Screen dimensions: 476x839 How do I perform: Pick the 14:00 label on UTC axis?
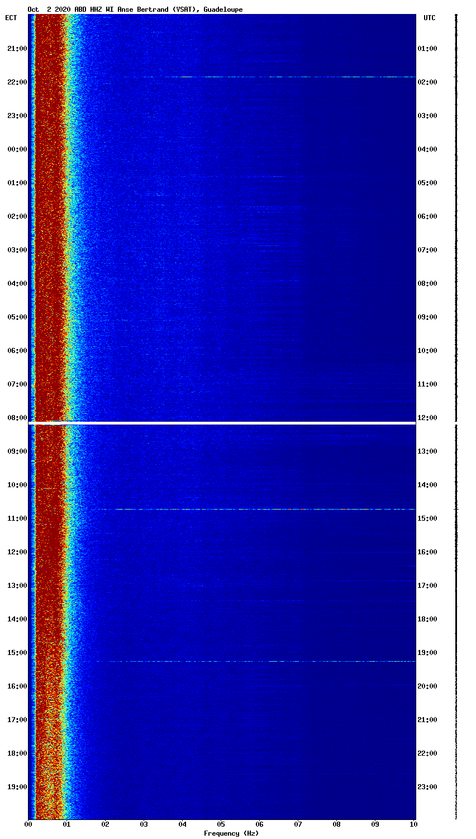(x=427, y=485)
